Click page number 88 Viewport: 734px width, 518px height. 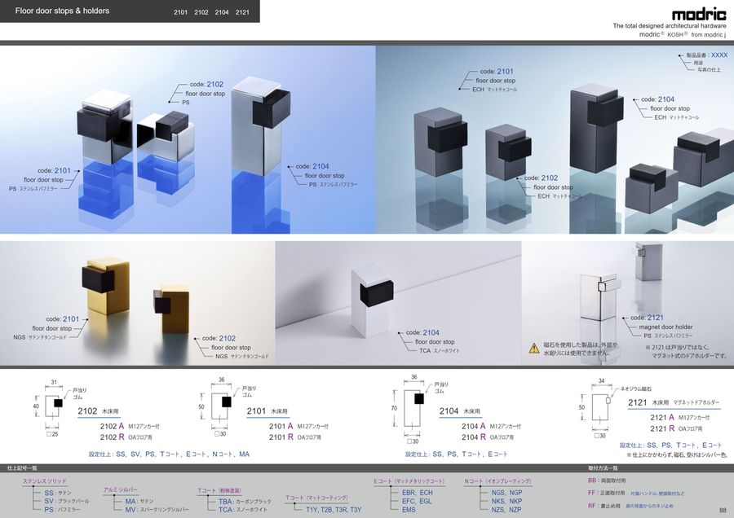tap(723, 511)
